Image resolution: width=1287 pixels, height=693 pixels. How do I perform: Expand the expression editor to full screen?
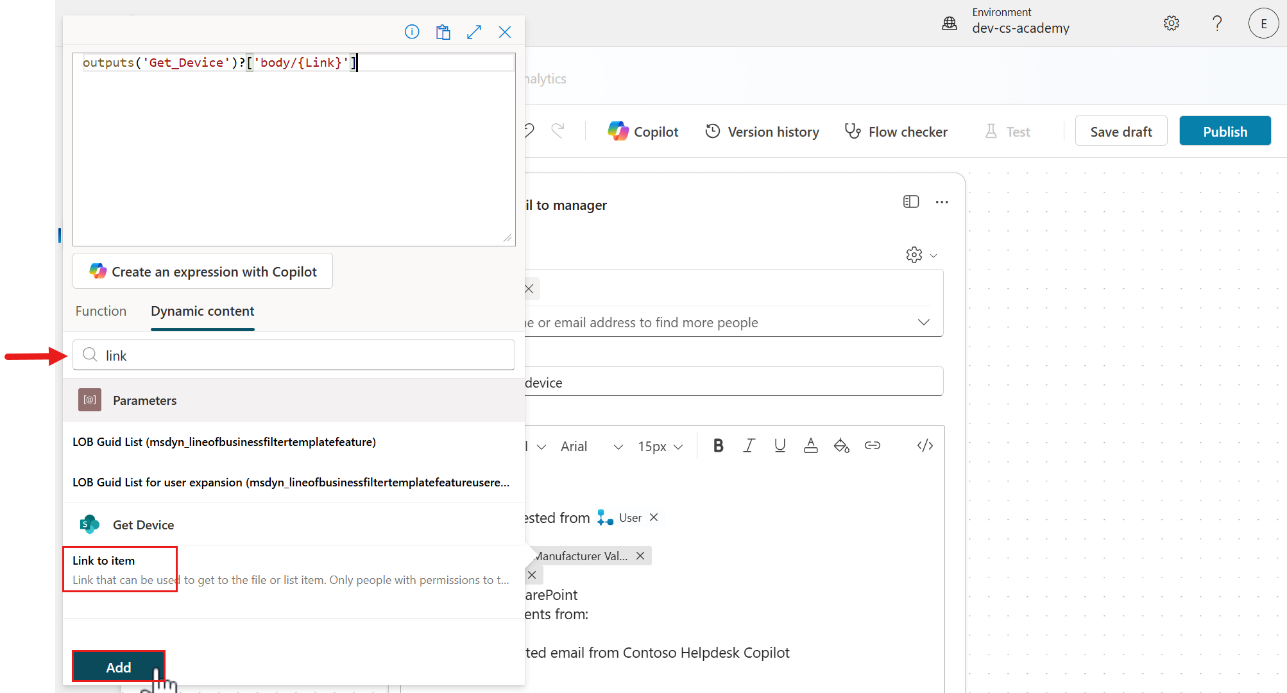pos(474,31)
